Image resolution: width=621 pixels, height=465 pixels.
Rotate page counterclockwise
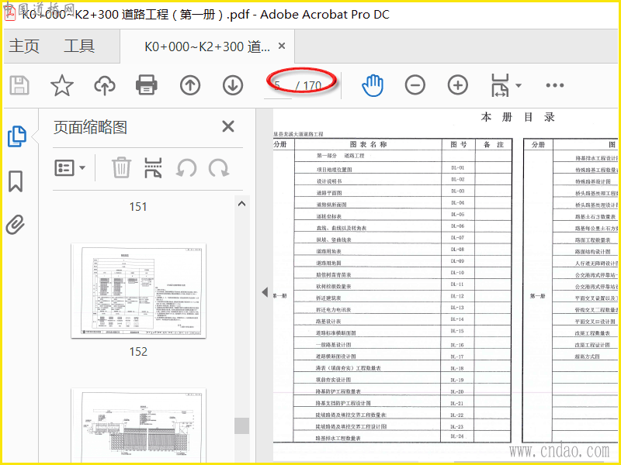click(x=186, y=168)
